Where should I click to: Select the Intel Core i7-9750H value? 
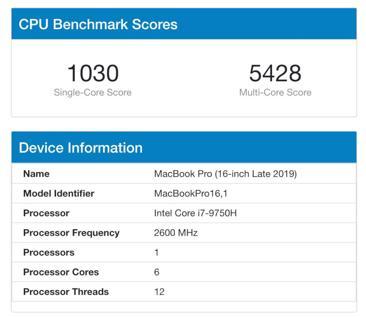click(x=195, y=213)
